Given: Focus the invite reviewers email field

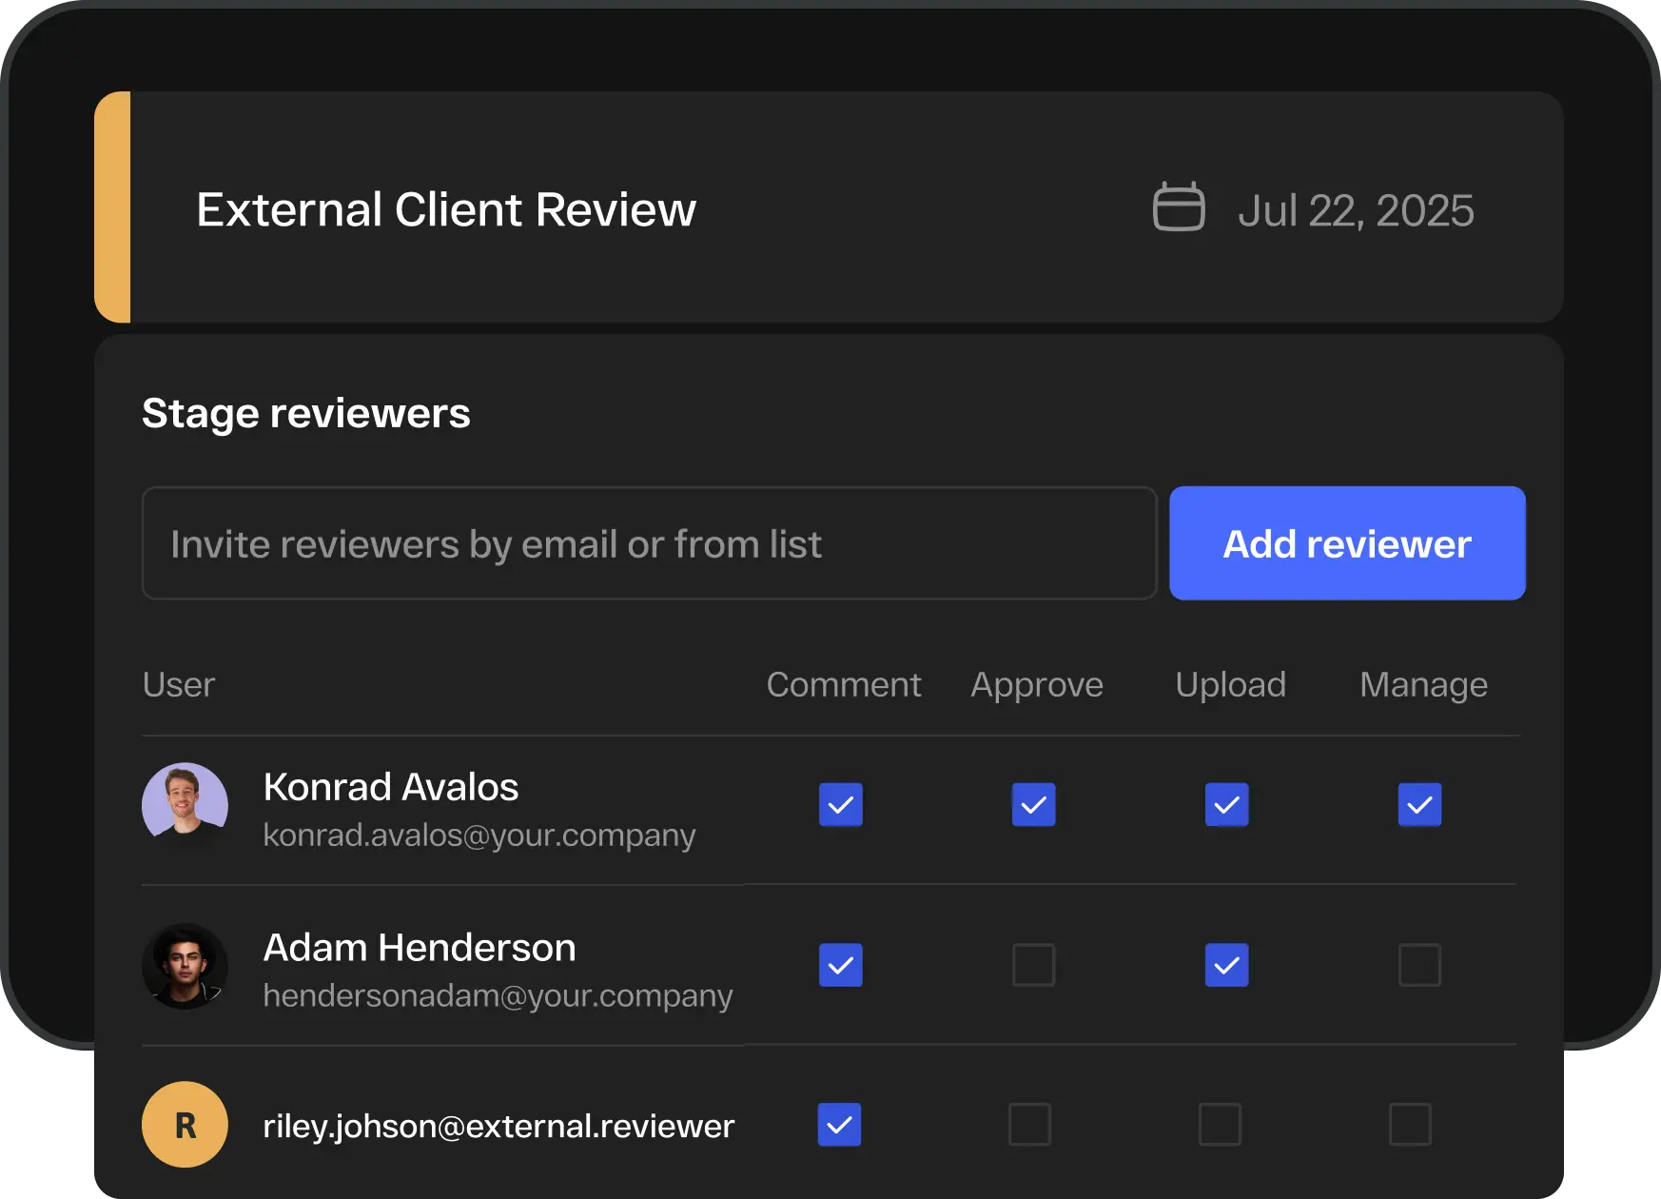Looking at the screenshot, I should (x=649, y=543).
